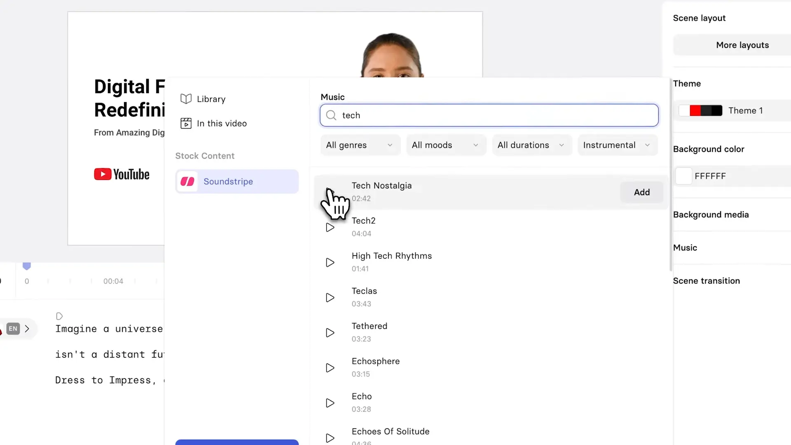Open the All genres dropdown
Image resolution: width=791 pixels, height=445 pixels.
[360, 145]
